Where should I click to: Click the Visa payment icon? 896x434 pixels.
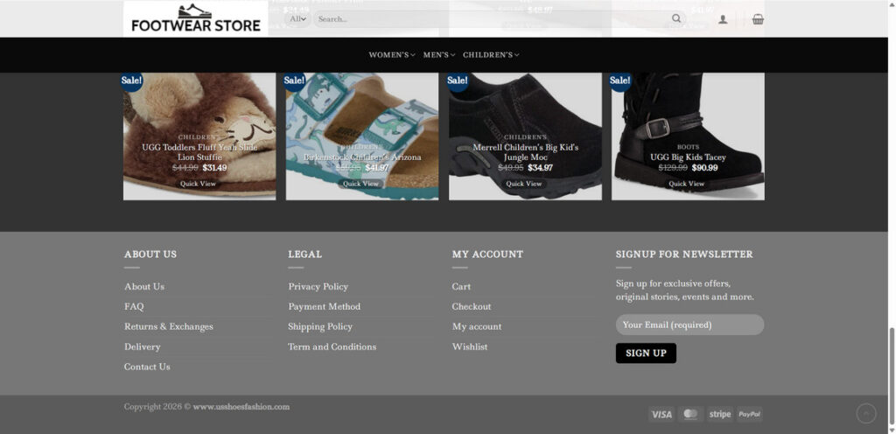(x=661, y=415)
